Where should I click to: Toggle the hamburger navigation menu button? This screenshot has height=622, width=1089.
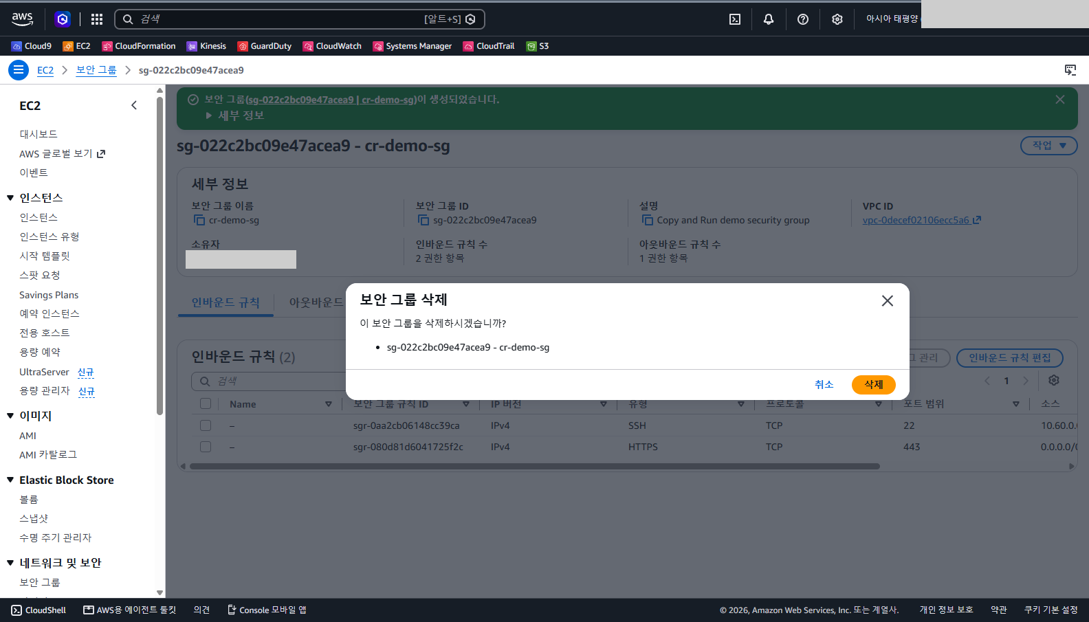(x=19, y=70)
